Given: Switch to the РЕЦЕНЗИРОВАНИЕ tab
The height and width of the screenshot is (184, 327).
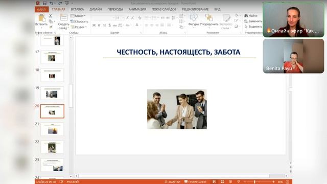Looking at the screenshot, I should (195, 9).
